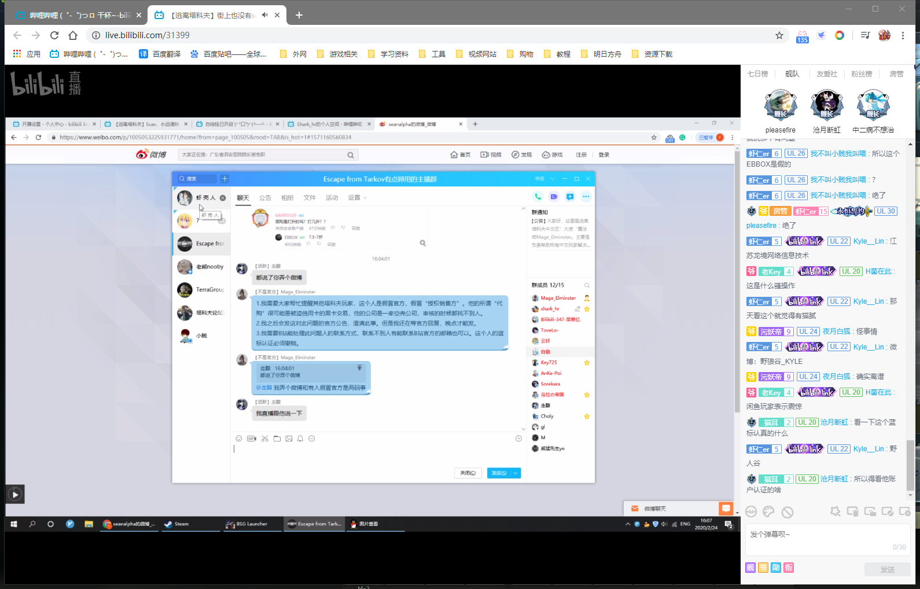Screen dimensions: 920x589
Task: Click the chat screen pencil icon
Action: 887,511
